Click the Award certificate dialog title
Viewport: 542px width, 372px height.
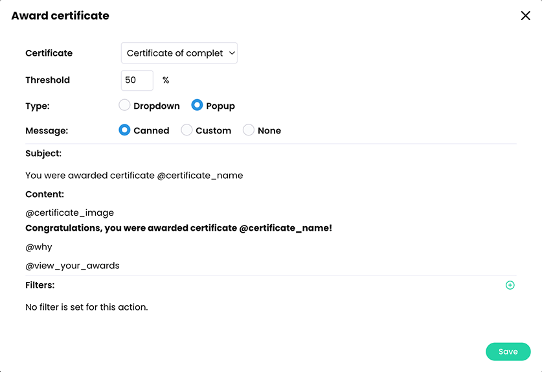coord(60,16)
